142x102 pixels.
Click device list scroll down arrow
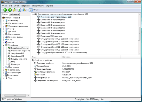pos(139,53)
